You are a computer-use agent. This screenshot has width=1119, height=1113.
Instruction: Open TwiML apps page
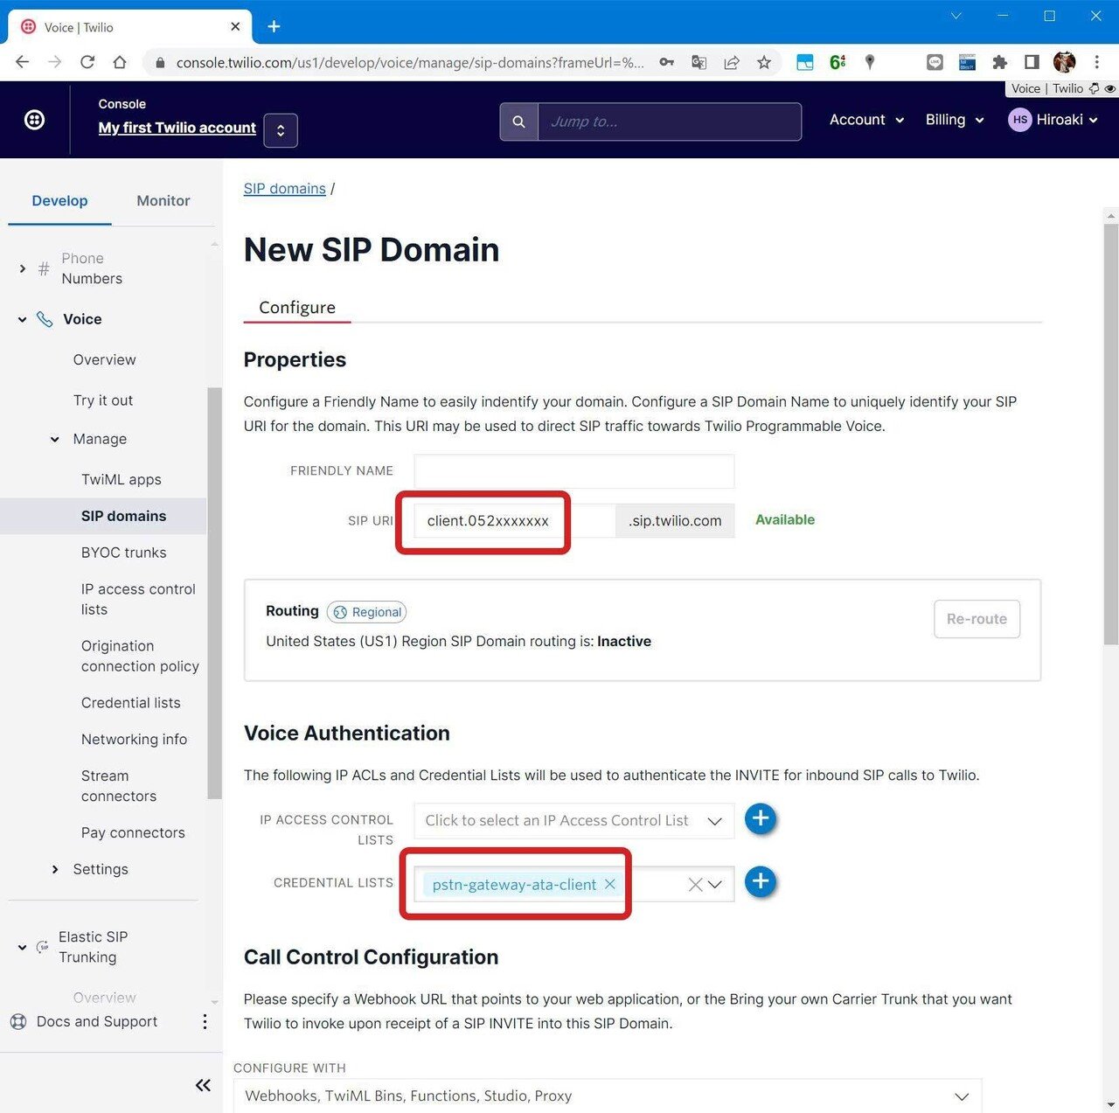click(x=122, y=479)
